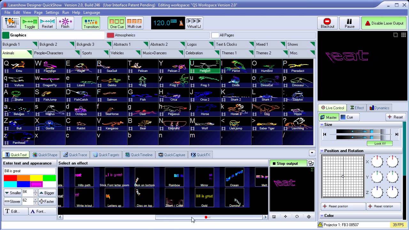Switch to the QuickShape tab
Image resolution: width=409 pixels, height=230 pixels.
(x=45, y=155)
